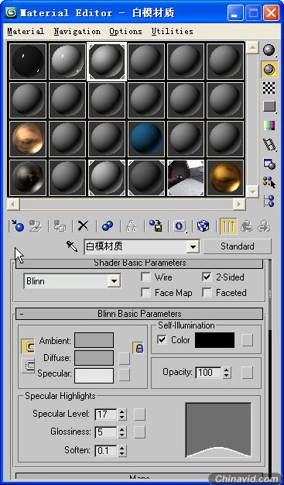284x485 pixels.
Task: Open the Diffuse color swatch
Action: pyautogui.click(x=94, y=358)
